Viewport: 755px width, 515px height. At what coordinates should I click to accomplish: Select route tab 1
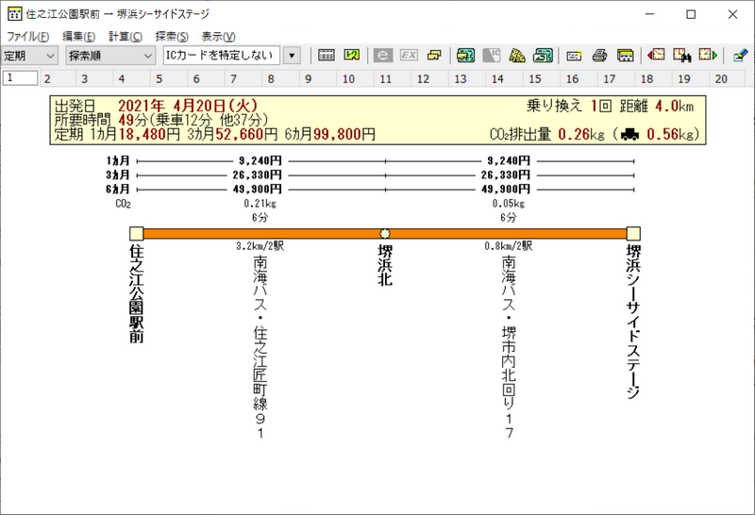[x=20, y=78]
